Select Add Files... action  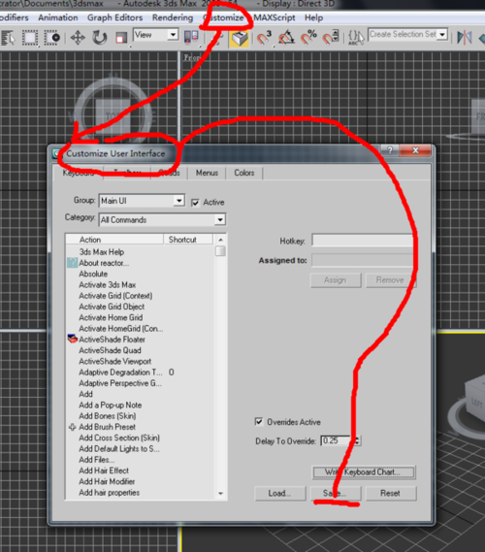tap(96, 460)
